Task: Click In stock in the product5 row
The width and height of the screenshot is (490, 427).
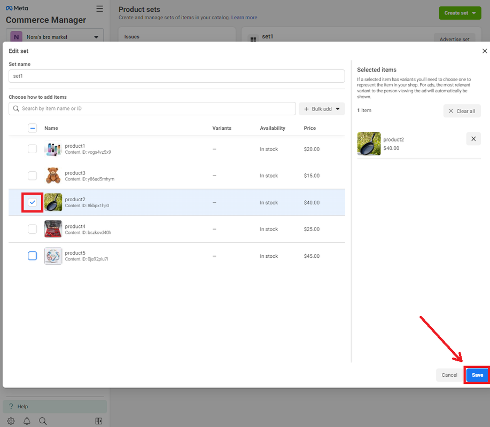Action: tap(269, 256)
